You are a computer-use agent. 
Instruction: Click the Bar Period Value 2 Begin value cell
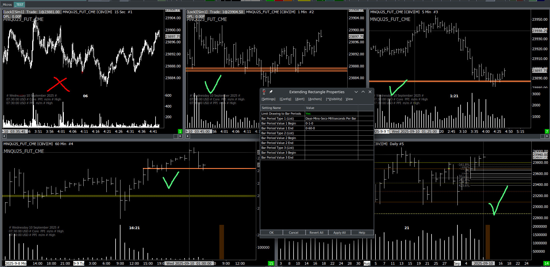tap(331, 138)
